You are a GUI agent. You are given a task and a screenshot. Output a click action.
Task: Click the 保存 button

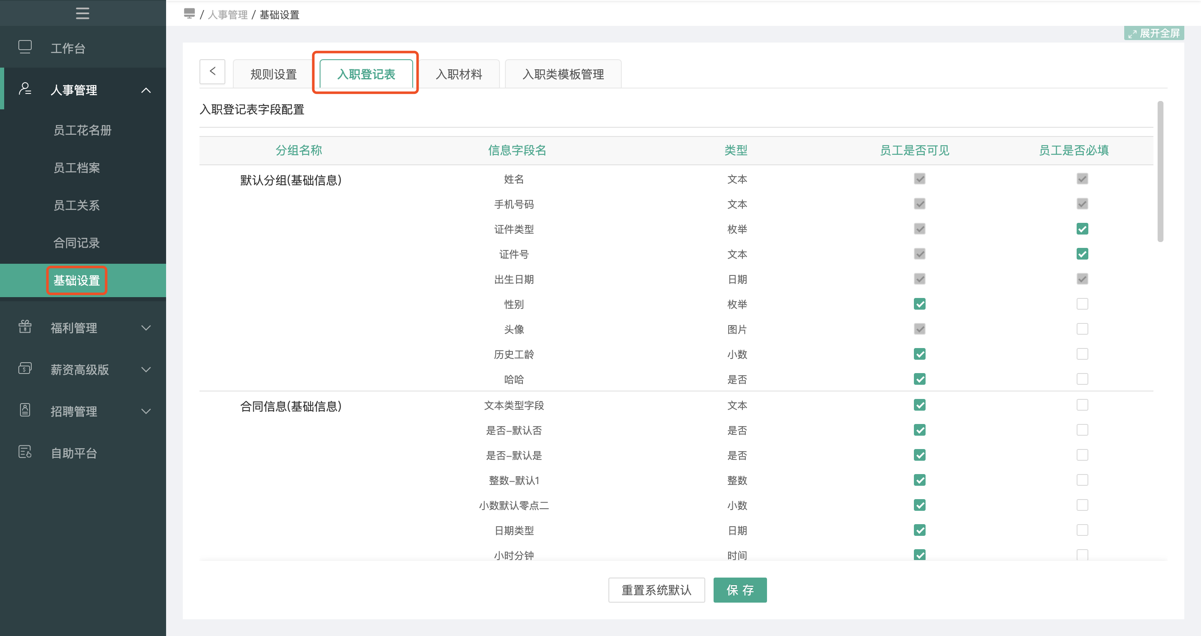pyautogui.click(x=740, y=591)
